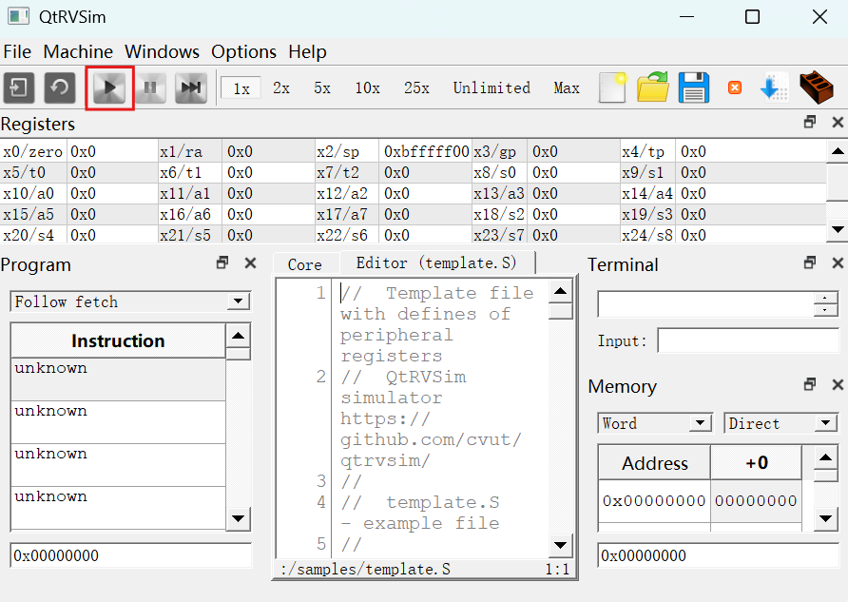Reset the machine with reload icon
Viewport: 848px width, 602px height.
coord(60,87)
